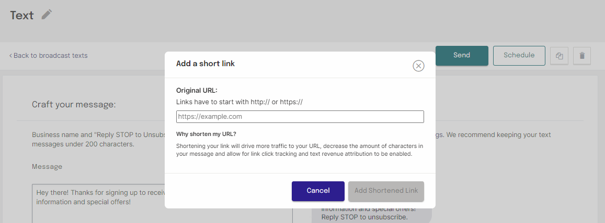This screenshot has height=223, width=605.
Task: Click the Text page title
Action: 22,15
